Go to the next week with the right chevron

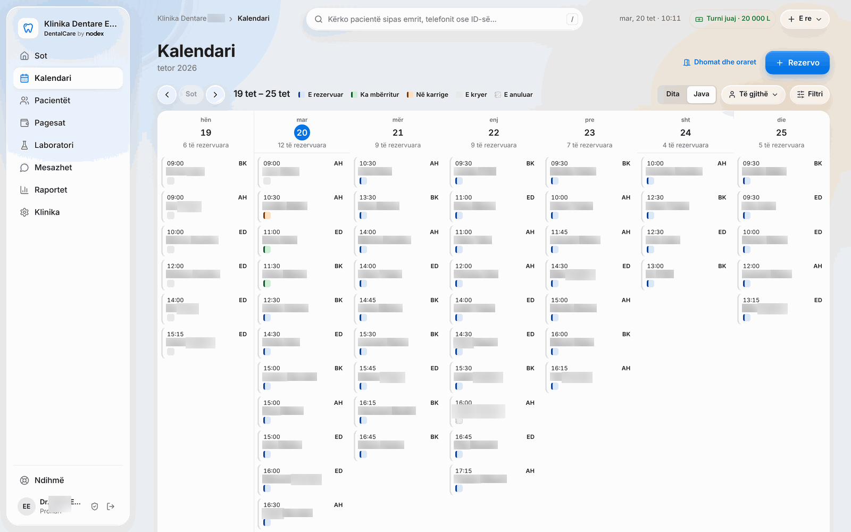pyautogui.click(x=215, y=95)
